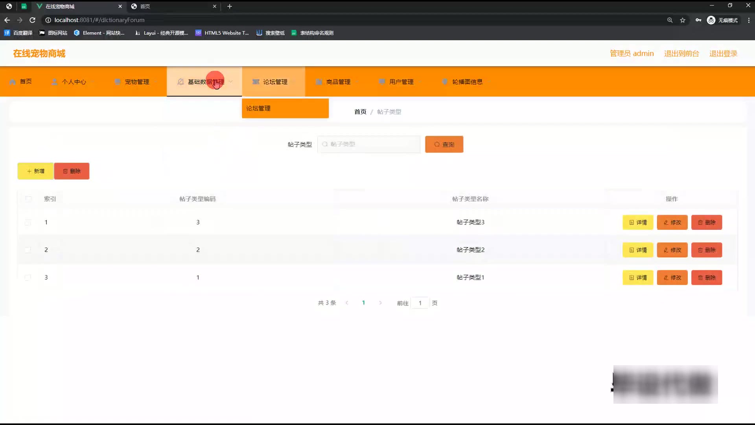Viewport: 755px width, 425px height.
Task: Check the checkbox for row 帖子类型3
Action: pos(28,223)
